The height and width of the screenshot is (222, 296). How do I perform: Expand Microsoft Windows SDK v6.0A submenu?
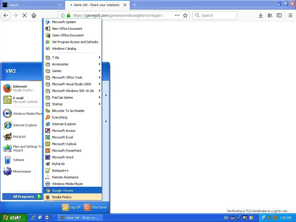73,90
